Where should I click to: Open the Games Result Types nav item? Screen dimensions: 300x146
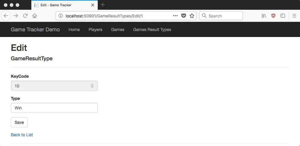152,30
